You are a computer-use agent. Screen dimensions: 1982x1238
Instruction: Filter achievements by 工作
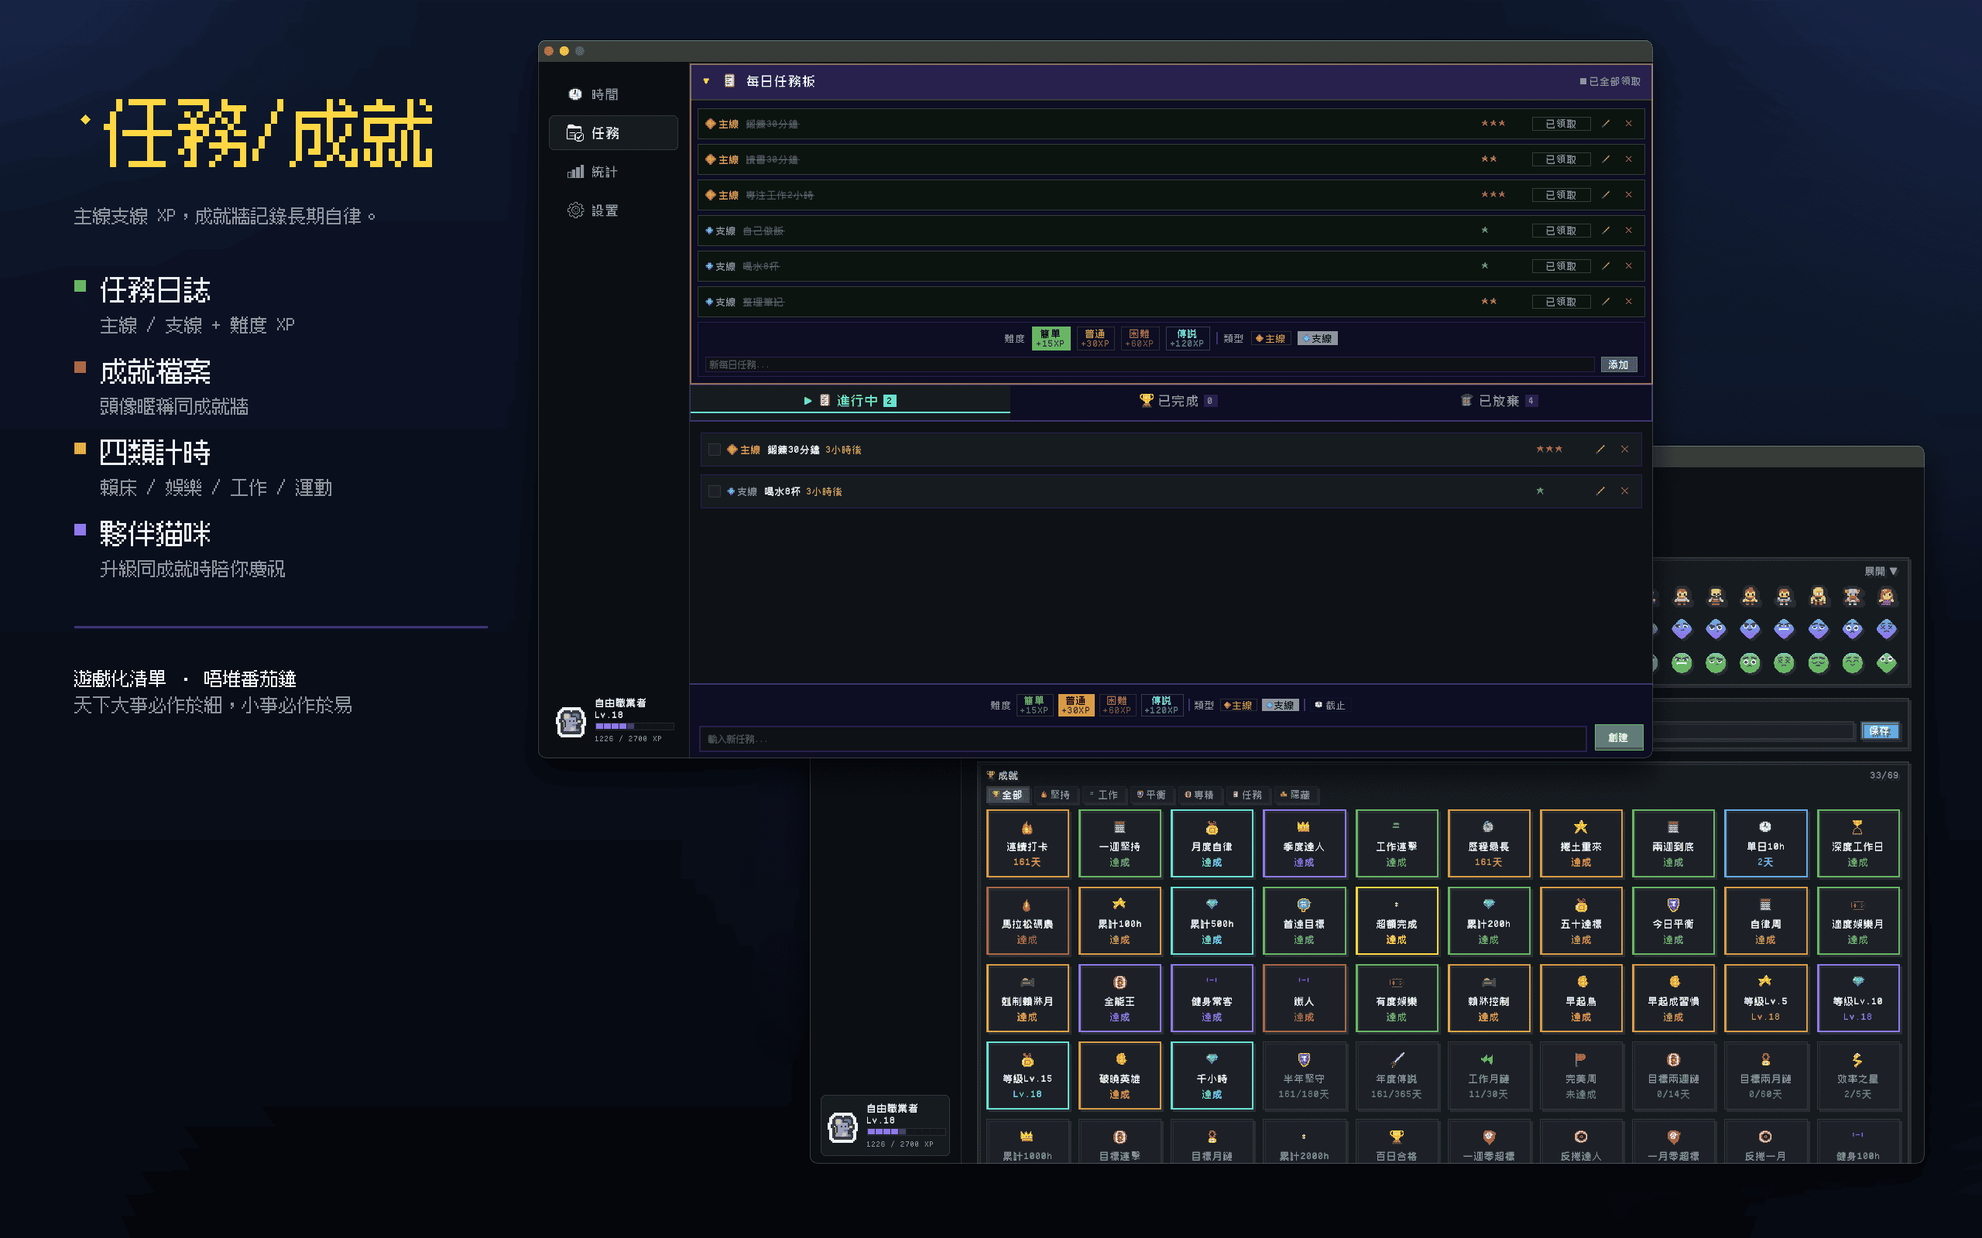pos(1103,795)
